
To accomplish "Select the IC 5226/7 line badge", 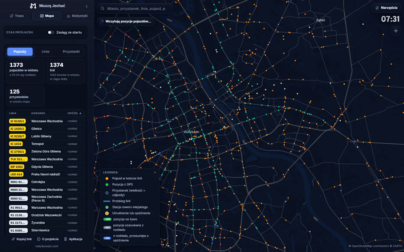I will click(x=17, y=136).
